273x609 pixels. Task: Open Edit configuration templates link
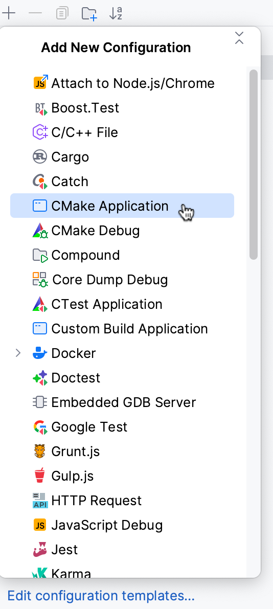pyautogui.click(x=101, y=595)
